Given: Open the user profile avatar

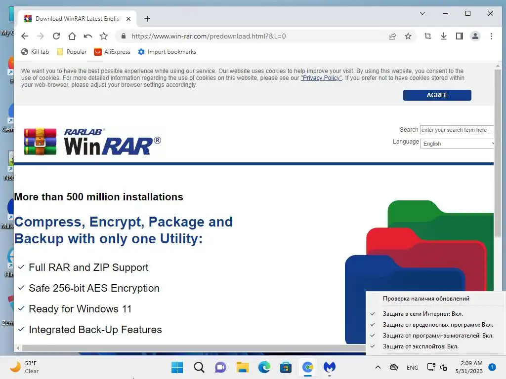Looking at the screenshot, I should [475, 36].
